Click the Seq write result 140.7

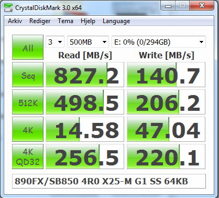(166, 75)
